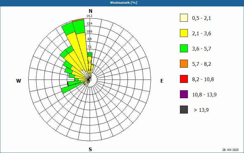244x153 pixels.
Task: Click the '3,6 - 5,7' legend label
Action: (202, 49)
